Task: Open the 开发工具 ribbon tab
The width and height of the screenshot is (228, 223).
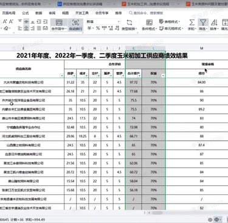Action: click(x=82, y=13)
